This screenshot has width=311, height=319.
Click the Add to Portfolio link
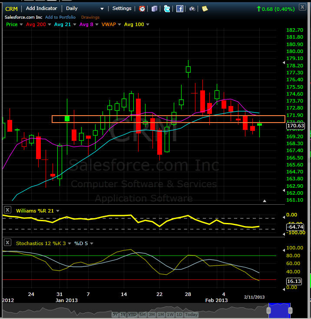60,17
